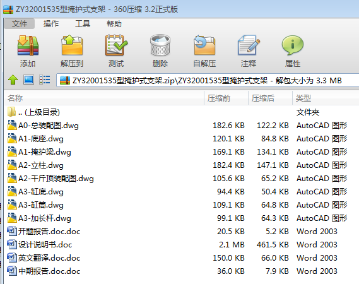
Task: Select file 开题报告.doc.doc
Action: 182,232
